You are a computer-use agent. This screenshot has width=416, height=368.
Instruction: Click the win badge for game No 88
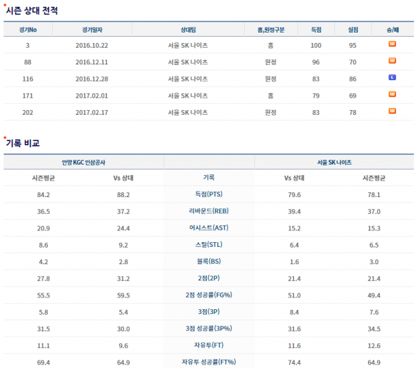(x=392, y=61)
